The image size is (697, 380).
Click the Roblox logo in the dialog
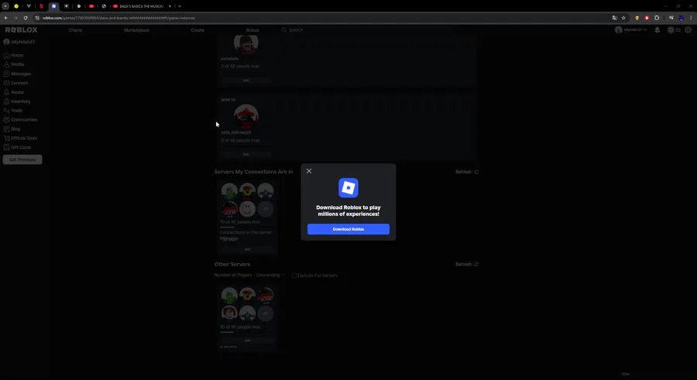point(348,187)
